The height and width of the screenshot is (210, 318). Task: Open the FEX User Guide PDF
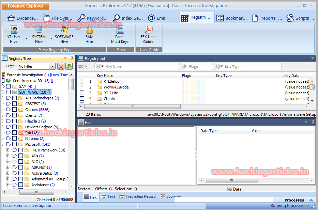coord(148,35)
